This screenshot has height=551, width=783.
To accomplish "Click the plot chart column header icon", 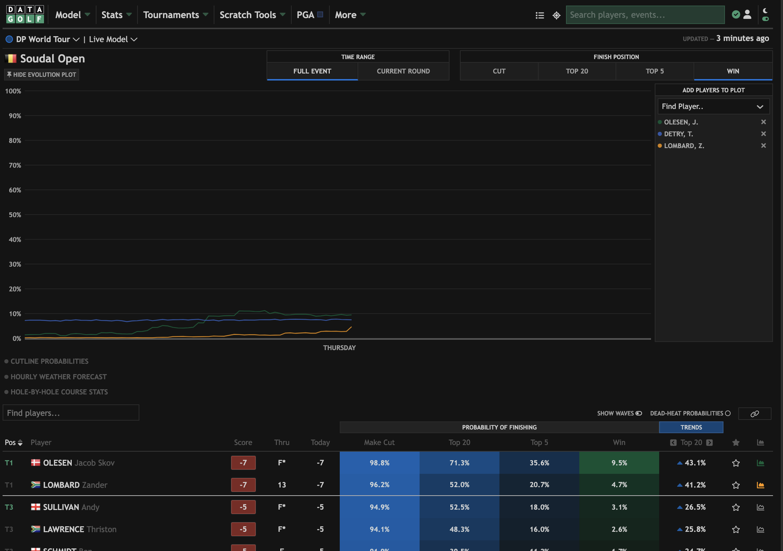I will 760,442.
